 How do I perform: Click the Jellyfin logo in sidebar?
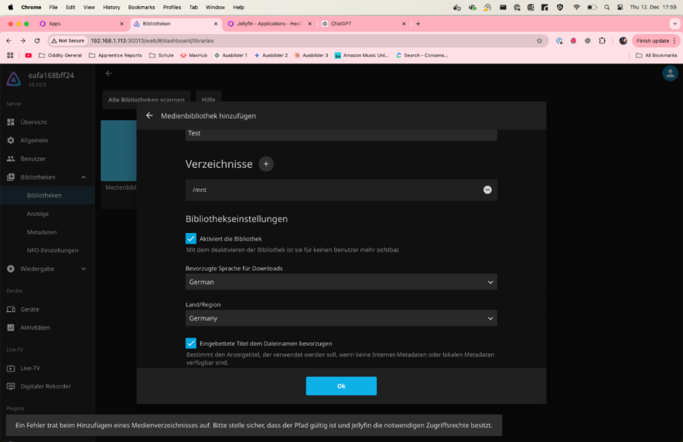[x=14, y=79]
